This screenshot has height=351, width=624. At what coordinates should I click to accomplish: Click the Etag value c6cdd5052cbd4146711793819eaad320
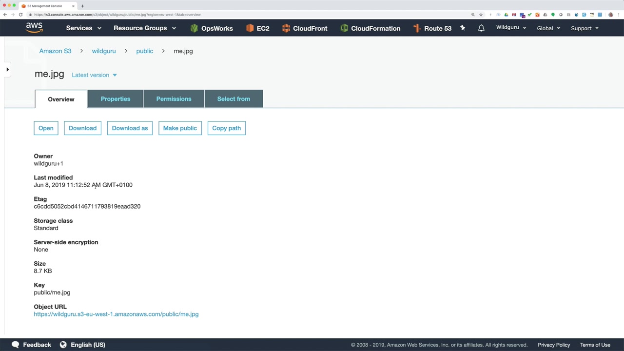pos(87,207)
